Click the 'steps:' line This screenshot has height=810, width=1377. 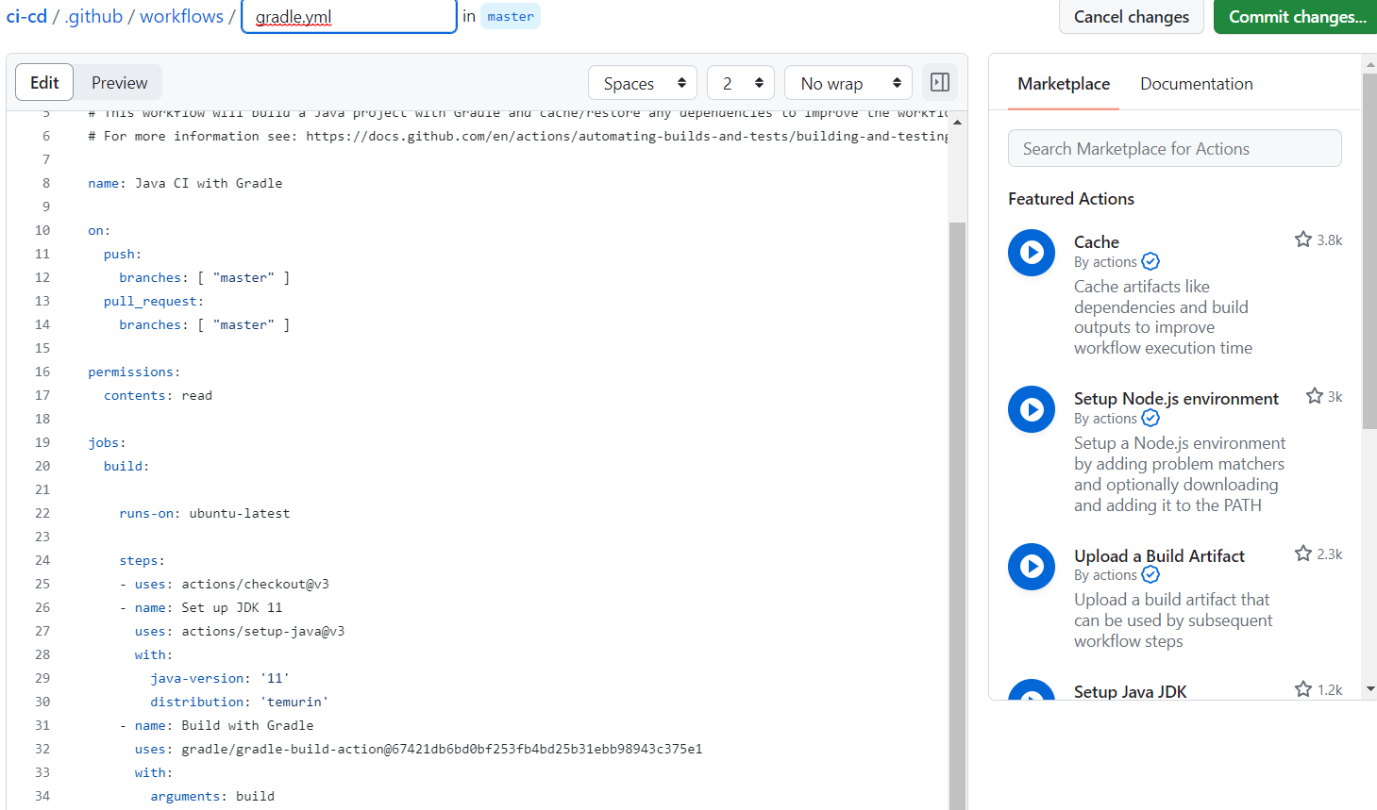tap(142, 560)
